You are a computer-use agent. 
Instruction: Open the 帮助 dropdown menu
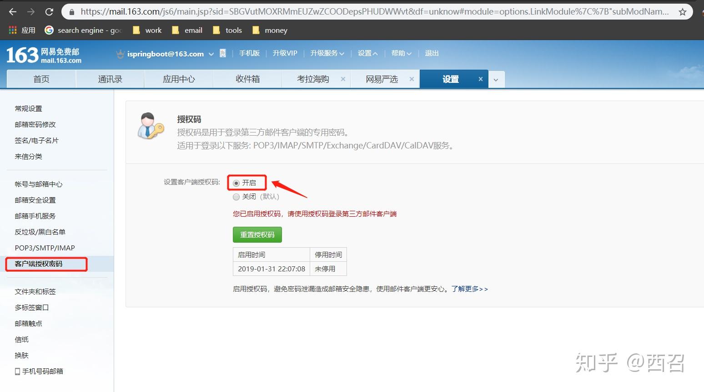tap(401, 53)
